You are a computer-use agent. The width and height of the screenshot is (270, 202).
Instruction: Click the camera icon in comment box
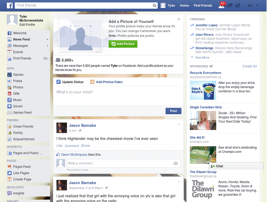[176, 163]
